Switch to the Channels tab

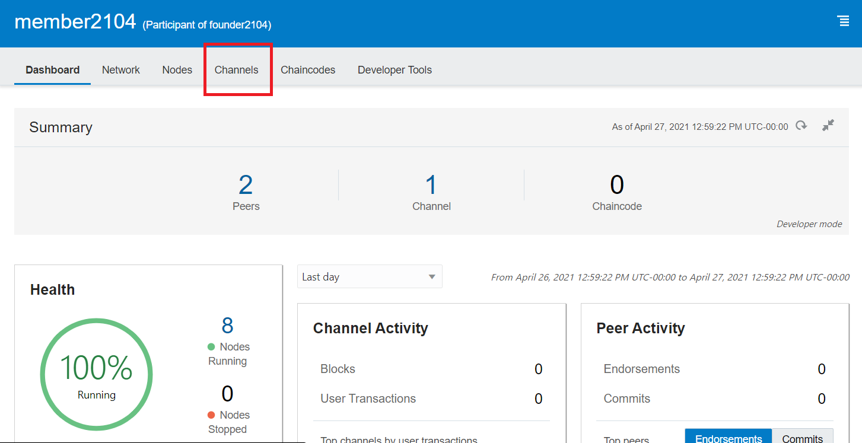tap(236, 70)
